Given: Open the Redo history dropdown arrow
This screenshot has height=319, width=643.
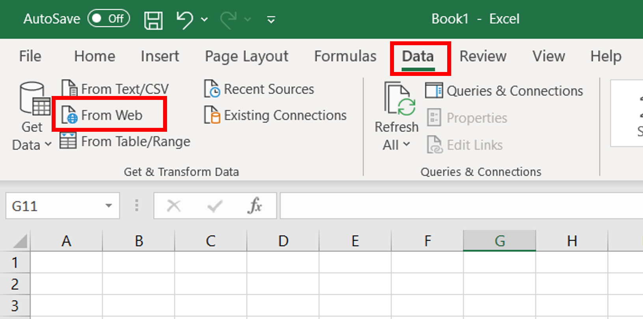Looking at the screenshot, I should (247, 19).
